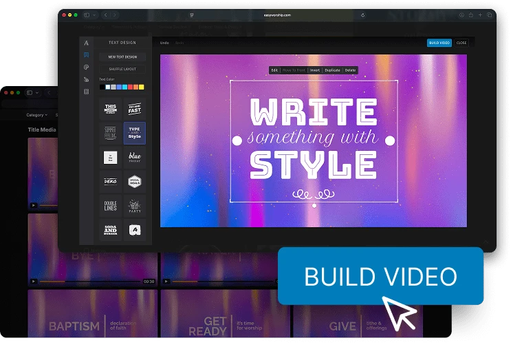Open sidebar chevron in the back Safari window
Screen dimensions: 511x345
37,93
